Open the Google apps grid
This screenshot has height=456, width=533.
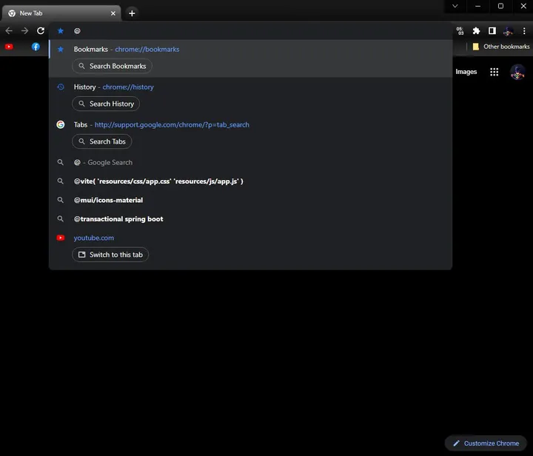point(495,72)
